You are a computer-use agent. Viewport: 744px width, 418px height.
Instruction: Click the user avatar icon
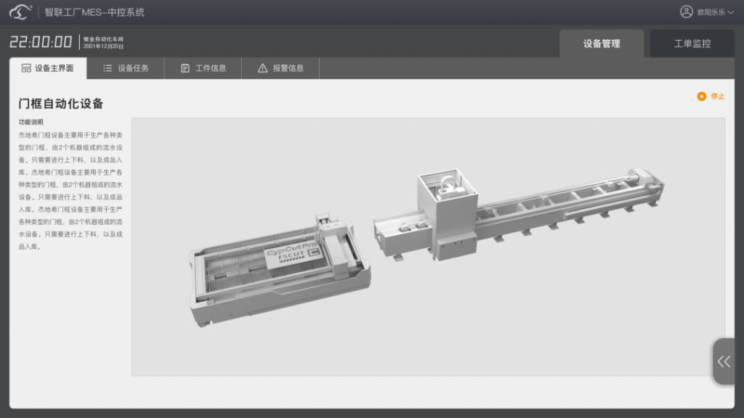click(686, 12)
